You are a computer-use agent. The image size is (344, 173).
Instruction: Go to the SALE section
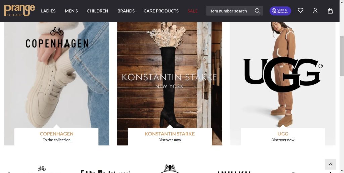click(192, 11)
